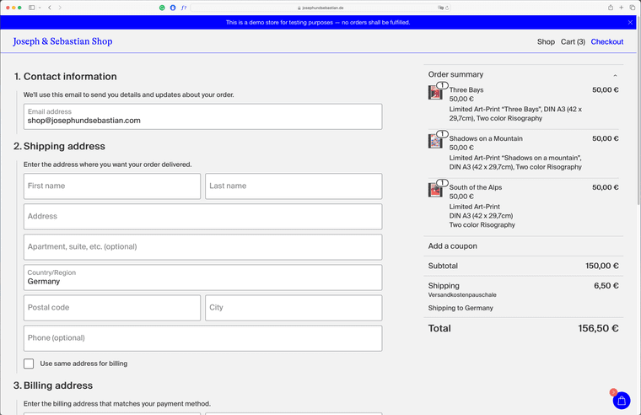Viewport: 641px width, 415px height.
Task: Open the Country/Region dropdown
Action: (x=202, y=278)
